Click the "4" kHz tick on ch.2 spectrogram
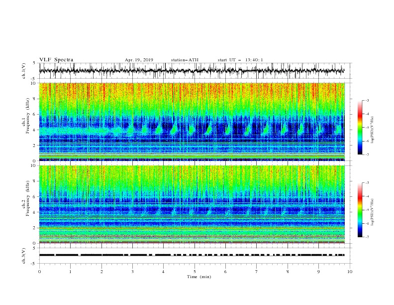The width and height of the screenshot is (394, 305). click(35, 212)
